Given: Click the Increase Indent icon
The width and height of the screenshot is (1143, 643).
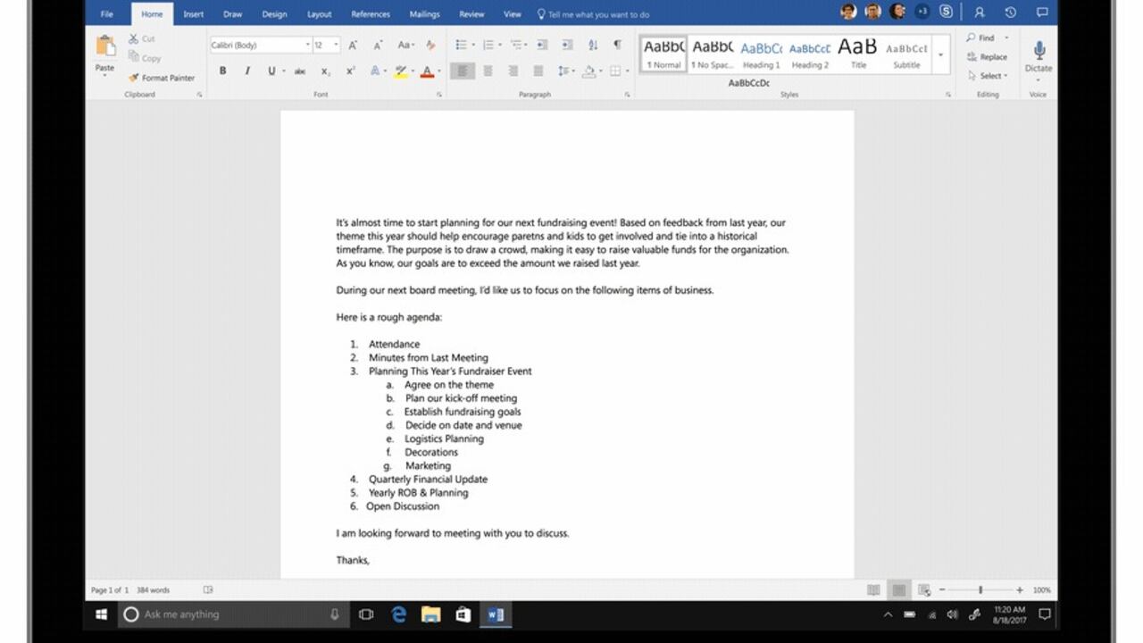Looking at the screenshot, I should tap(567, 45).
